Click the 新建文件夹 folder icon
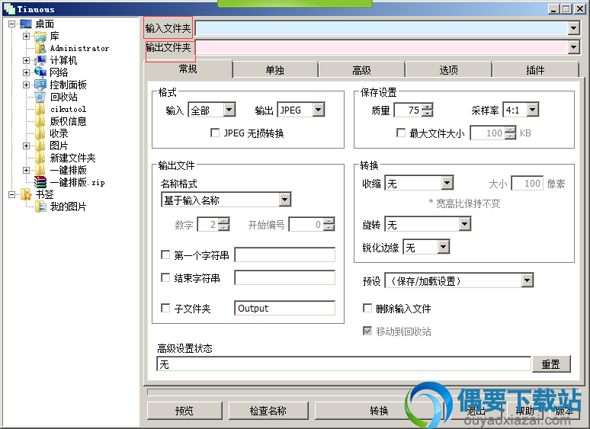This screenshot has width=590, height=429. (40, 158)
